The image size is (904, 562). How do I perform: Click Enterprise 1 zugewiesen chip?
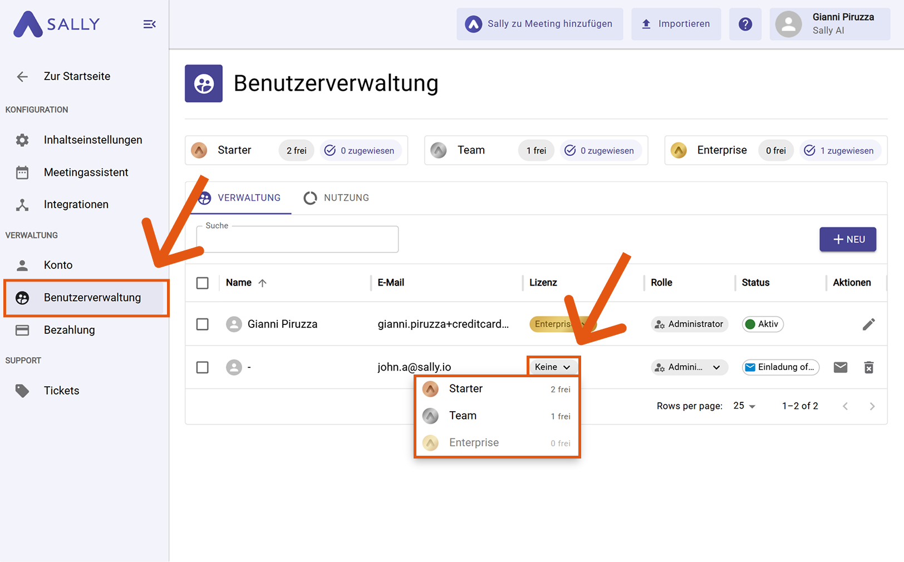[840, 151]
